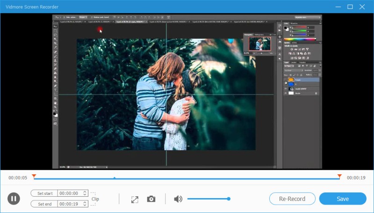
Task: Toggle visibility of the orange thumbnail layer
Action: tap(286, 80)
